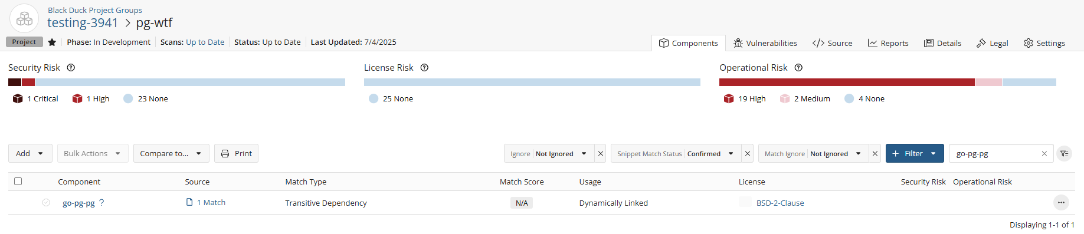Open Operational Risk help icon

[798, 68]
